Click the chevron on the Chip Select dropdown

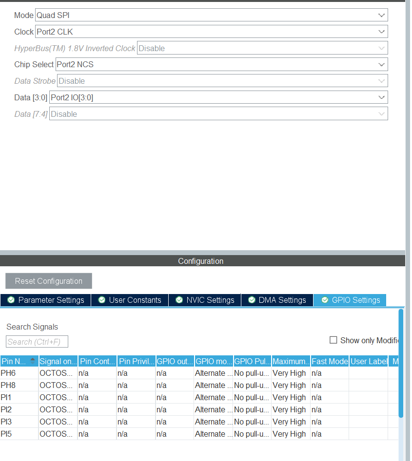pyautogui.click(x=381, y=64)
